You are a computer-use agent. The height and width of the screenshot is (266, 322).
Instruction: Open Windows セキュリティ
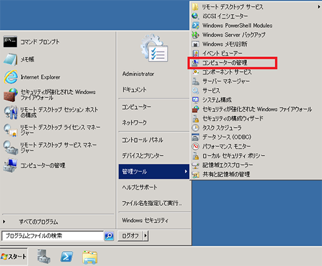145,220
